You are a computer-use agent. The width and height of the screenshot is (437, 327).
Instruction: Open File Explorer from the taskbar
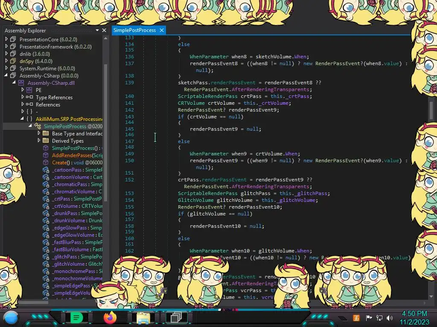coord(143,318)
